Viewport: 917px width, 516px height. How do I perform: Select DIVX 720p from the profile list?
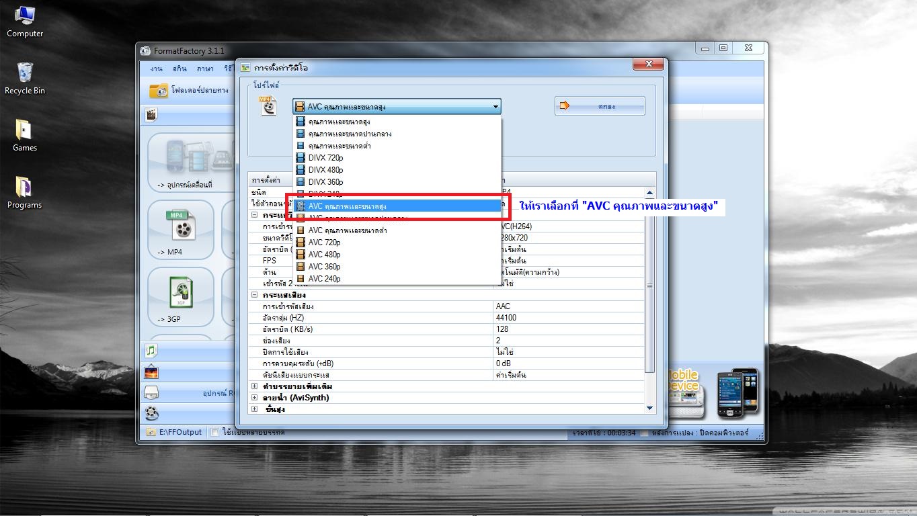point(397,158)
